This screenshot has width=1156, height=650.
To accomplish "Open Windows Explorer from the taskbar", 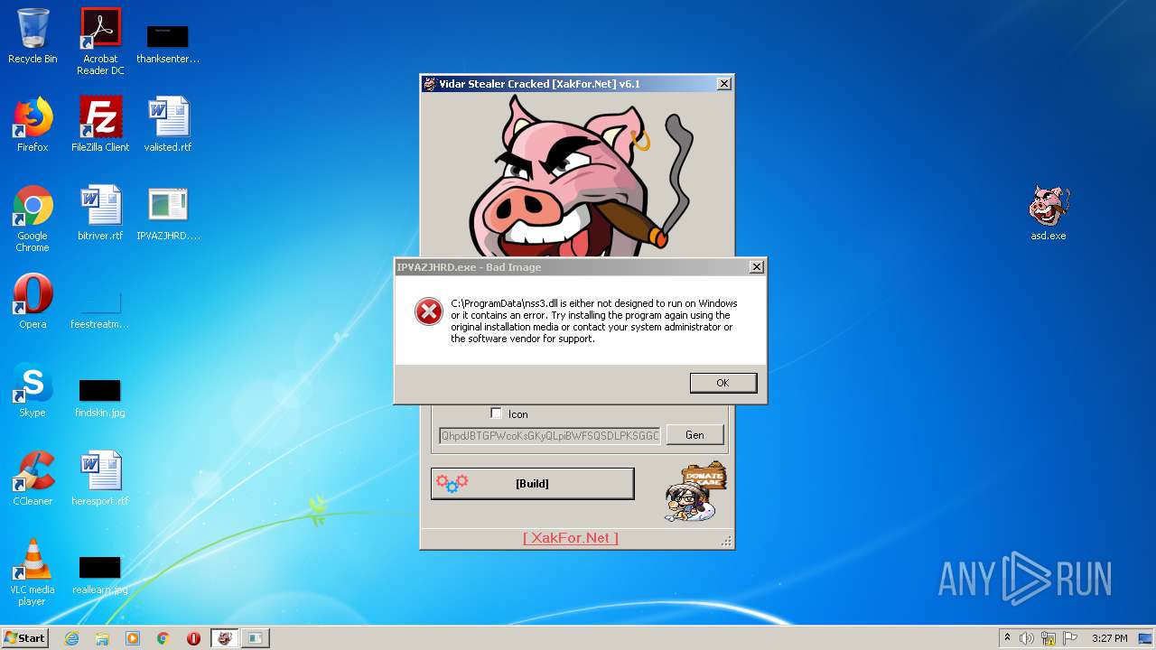I will coord(102,638).
